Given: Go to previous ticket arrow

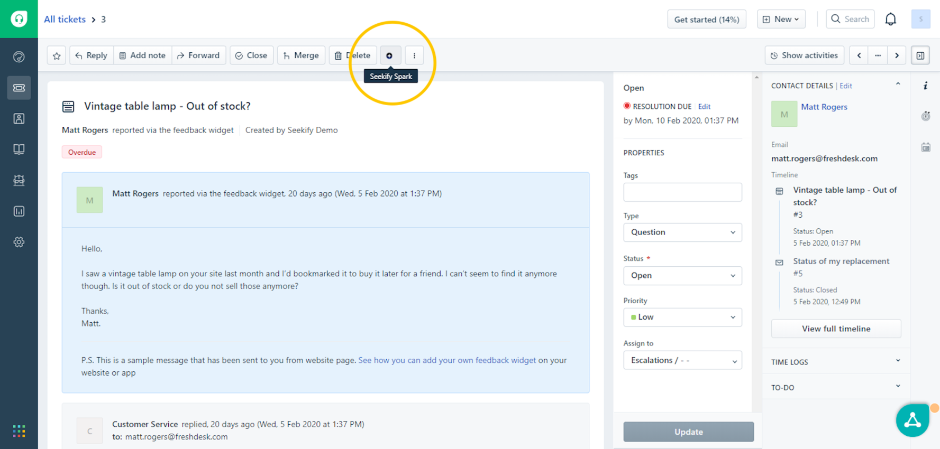Looking at the screenshot, I should 859,55.
